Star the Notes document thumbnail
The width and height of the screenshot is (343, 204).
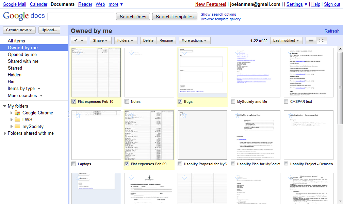tap(131, 53)
